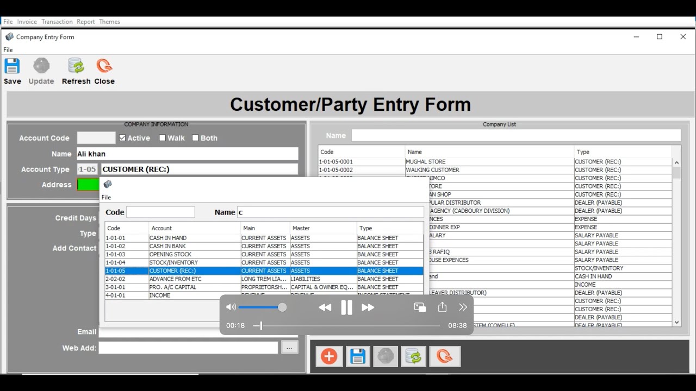The height and width of the screenshot is (391, 696).
Task: Click the Company List Name search field
Action: coord(516,135)
